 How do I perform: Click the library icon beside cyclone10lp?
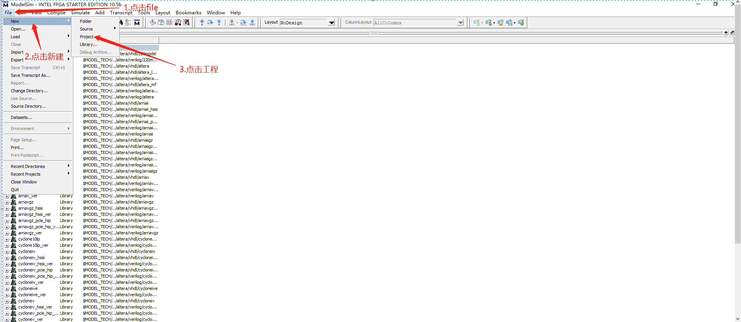(x=14, y=239)
